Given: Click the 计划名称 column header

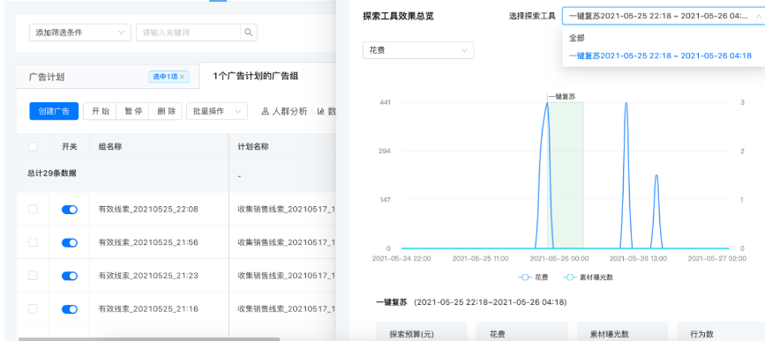Looking at the screenshot, I should 253,146.
